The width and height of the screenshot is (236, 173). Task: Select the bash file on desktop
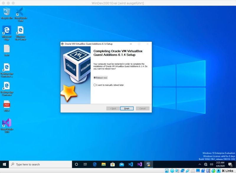pyautogui.click(x=7, y=50)
